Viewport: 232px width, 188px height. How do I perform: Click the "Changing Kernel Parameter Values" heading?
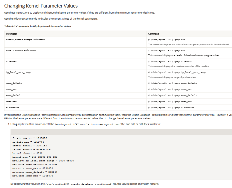41,6
